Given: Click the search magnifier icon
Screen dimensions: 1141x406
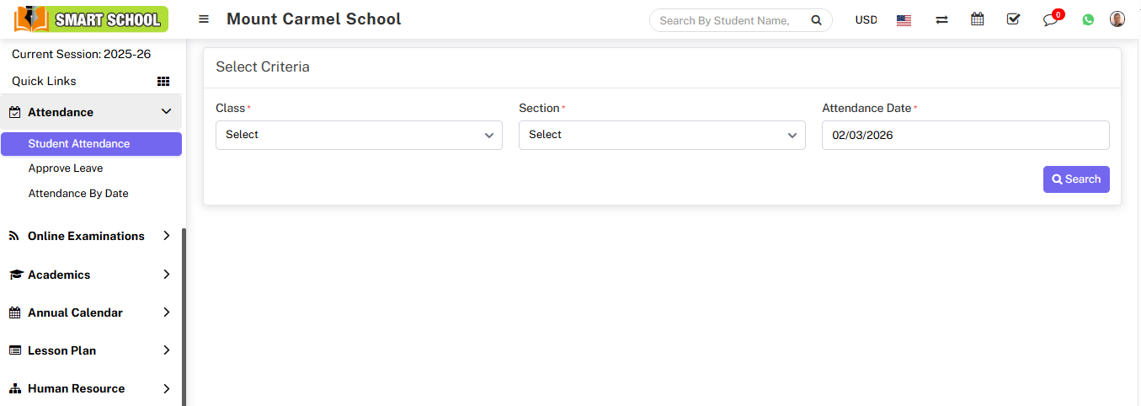Looking at the screenshot, I should click(815, 20).
